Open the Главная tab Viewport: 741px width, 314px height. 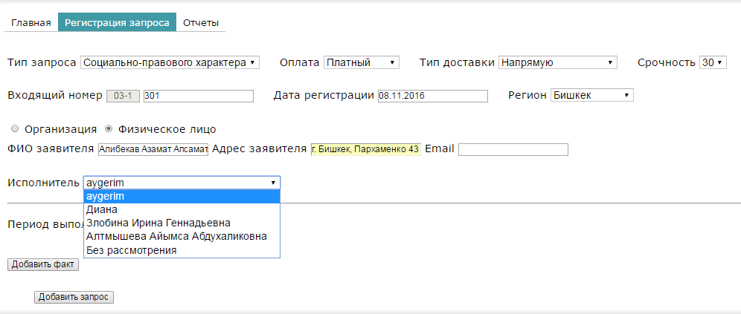pyautogui.click(x=31, y=22)
